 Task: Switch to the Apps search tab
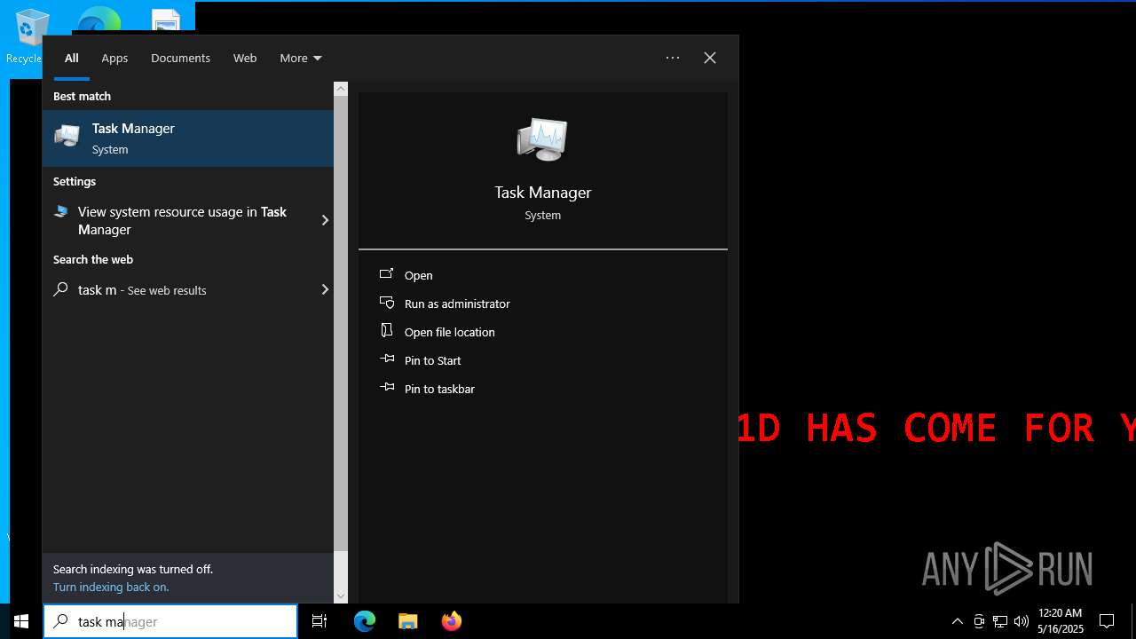[114, 58]
